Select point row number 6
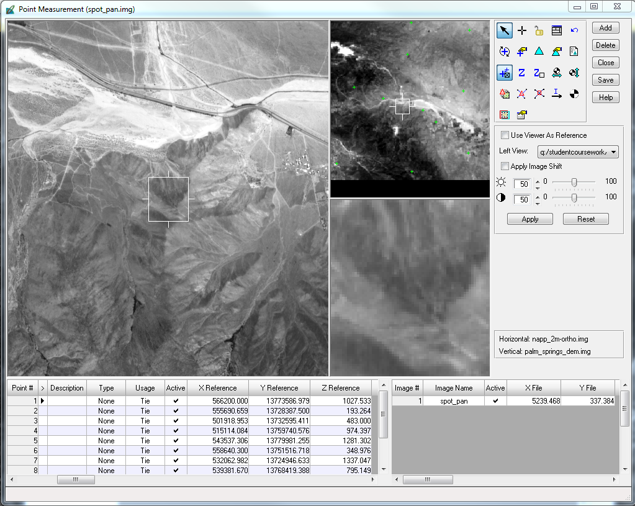Image resolution: width=635 pixels, height=506 pixels. click(23, 451)
